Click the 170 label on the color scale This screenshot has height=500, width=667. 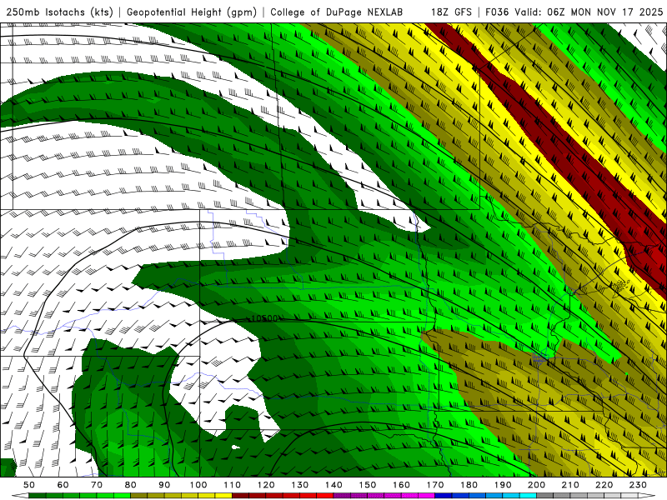click(x=434, y=485)
